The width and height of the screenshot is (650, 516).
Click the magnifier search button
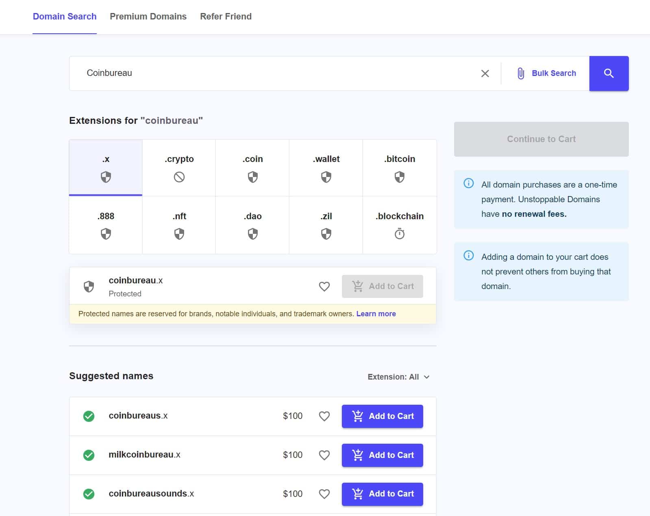point(609,73)
